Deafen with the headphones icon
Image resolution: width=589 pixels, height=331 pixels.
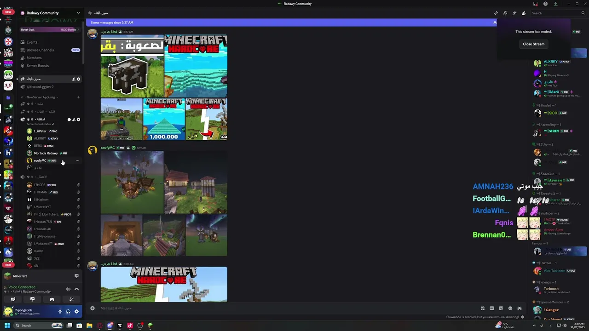click(x=68, y=312)
